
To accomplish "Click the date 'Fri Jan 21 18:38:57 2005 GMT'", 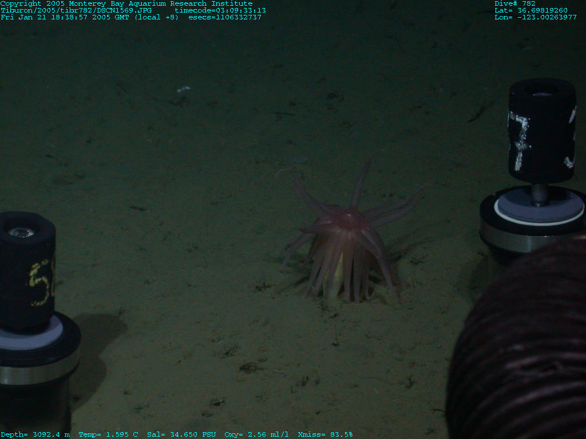I will pyautogui.click(x=65, y=17).
